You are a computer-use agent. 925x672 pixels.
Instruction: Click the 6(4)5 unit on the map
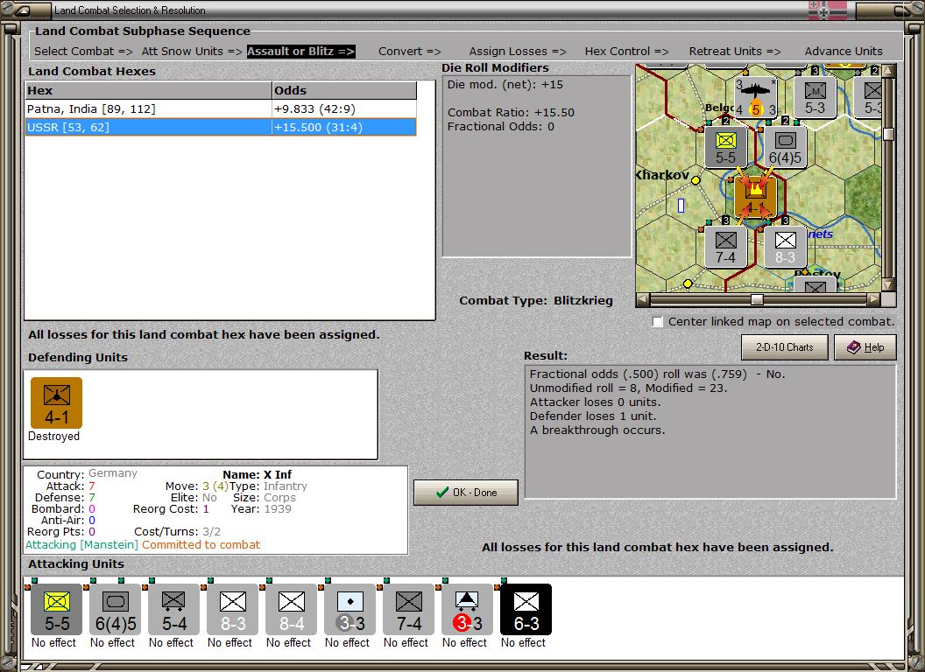pos(785,147)
